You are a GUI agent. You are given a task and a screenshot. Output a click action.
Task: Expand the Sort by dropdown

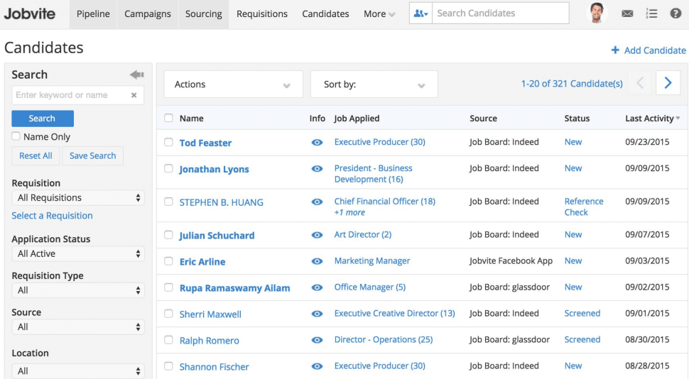(x=374, y=84)
